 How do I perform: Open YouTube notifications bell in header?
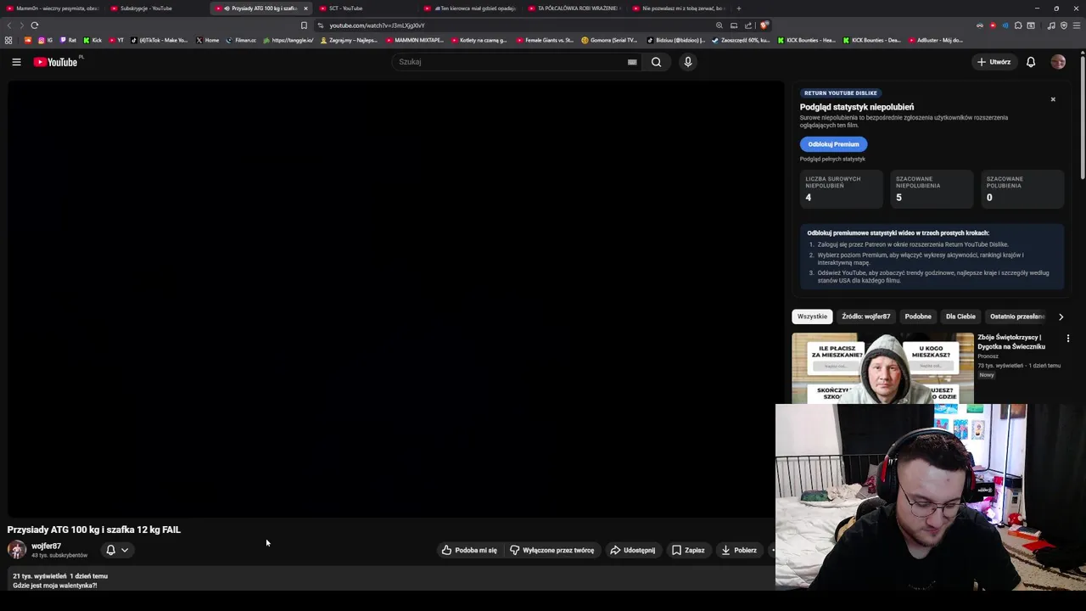[x=1031, y=62]
